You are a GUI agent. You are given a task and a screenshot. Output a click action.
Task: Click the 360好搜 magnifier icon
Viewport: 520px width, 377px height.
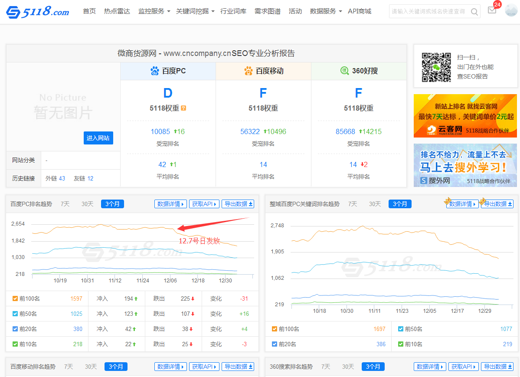click(344, 71)
